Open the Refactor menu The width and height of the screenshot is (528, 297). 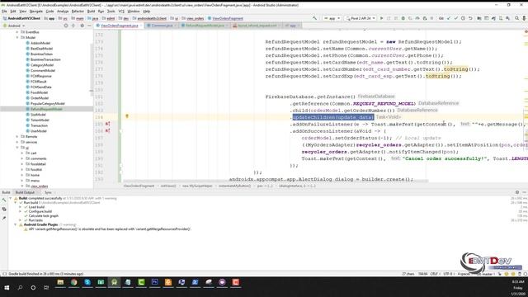[x=78, y=11]
